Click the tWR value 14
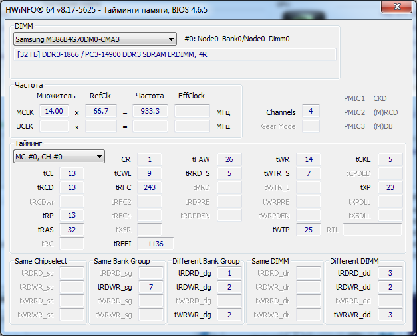This screenshot has width=417, height=336. (309, 159)
